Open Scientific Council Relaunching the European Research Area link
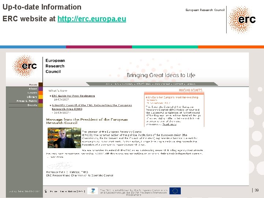The height and width of the screenshot is (198, 264). 92,107
